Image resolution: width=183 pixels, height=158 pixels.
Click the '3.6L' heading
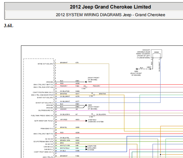pyautogui.click(x=9, y=26)
